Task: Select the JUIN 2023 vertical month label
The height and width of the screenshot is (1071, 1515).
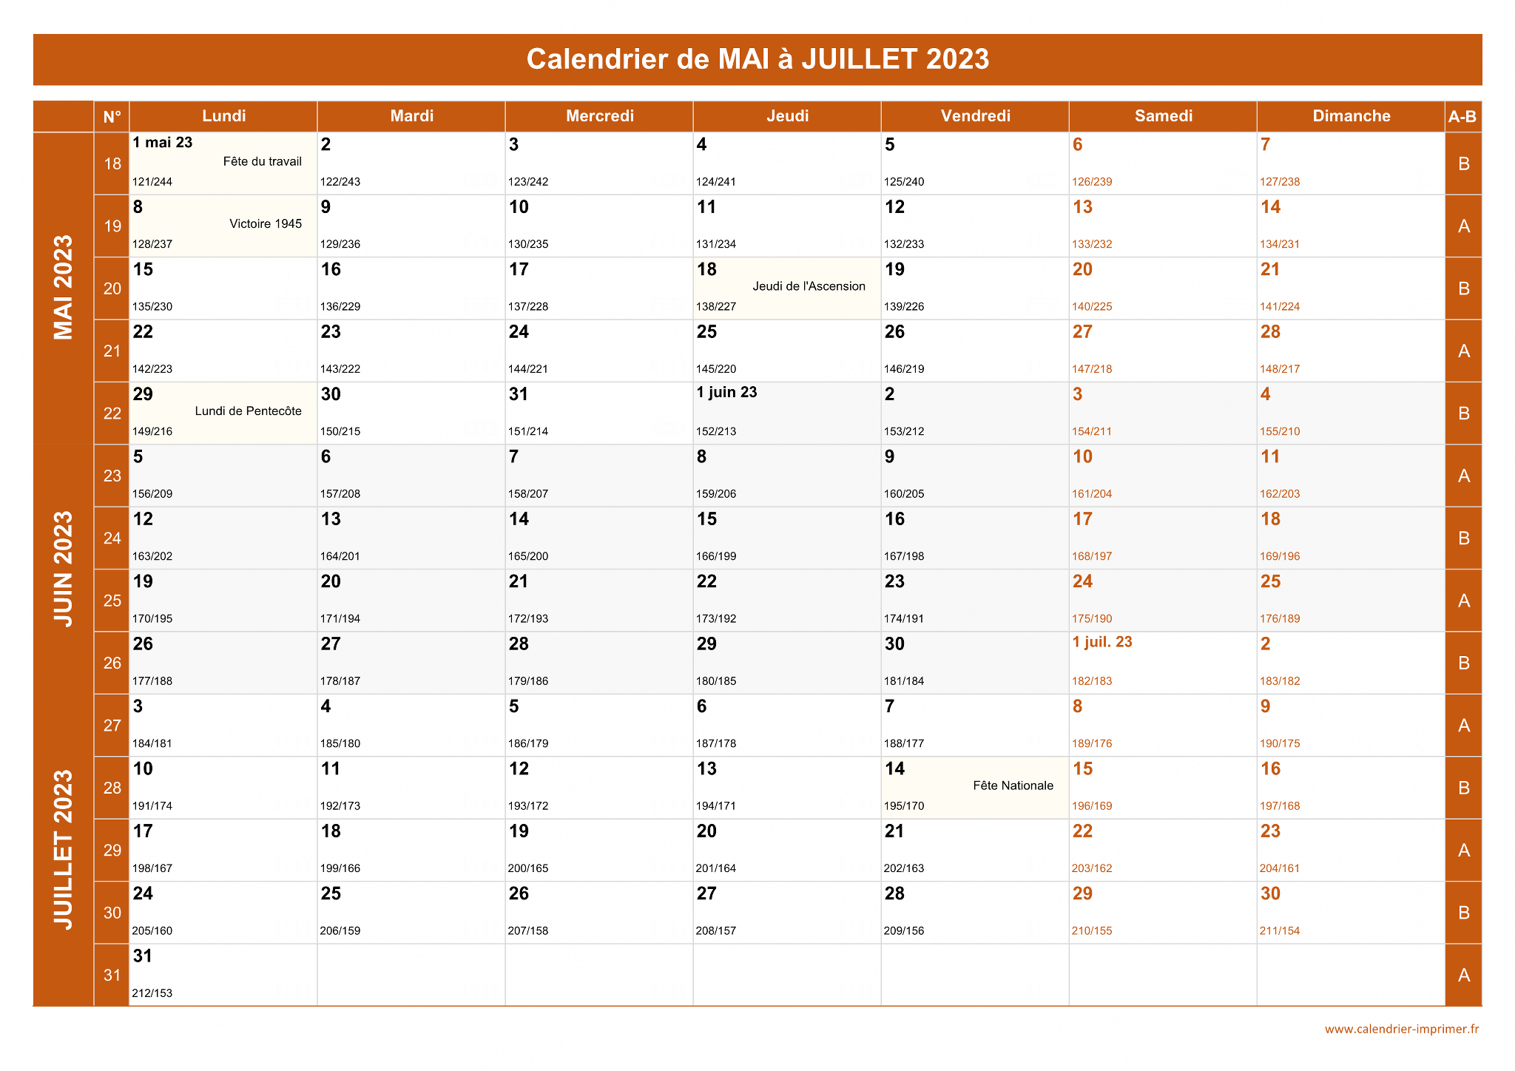Action: point(64,569)
